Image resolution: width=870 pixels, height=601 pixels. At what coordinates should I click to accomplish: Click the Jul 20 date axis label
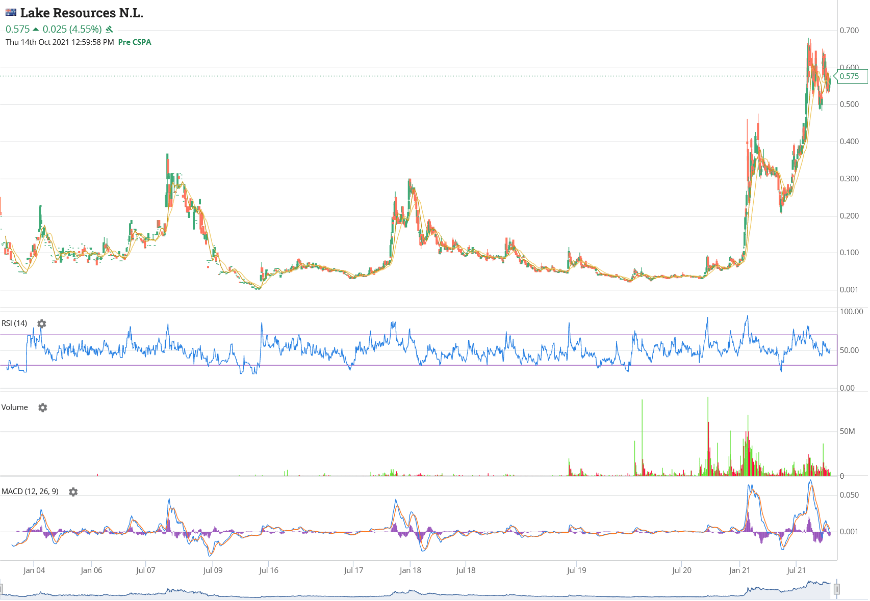point(682,570)
